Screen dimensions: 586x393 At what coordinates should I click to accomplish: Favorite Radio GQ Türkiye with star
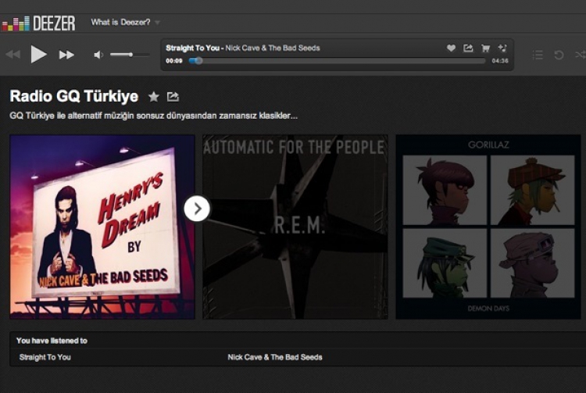tap(154, 97)
